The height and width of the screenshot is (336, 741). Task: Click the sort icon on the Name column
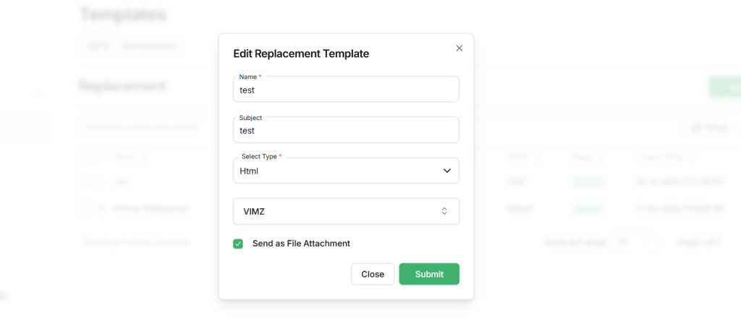(x=145, y=157)
